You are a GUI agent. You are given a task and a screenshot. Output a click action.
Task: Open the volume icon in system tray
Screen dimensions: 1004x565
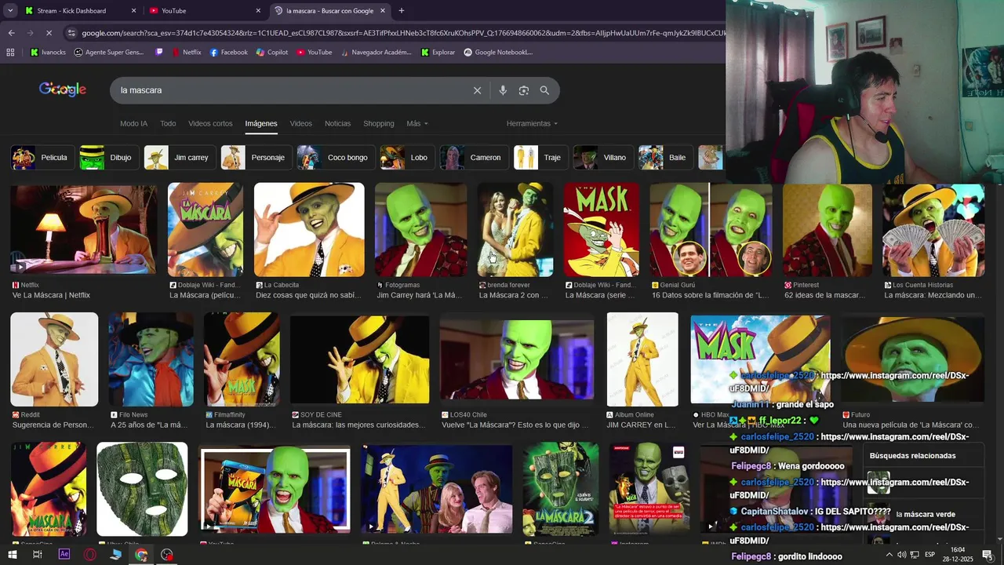point(902,555)
